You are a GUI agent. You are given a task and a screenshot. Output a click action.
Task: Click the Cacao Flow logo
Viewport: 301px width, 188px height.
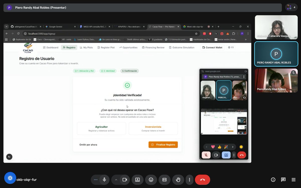[28, 47]
